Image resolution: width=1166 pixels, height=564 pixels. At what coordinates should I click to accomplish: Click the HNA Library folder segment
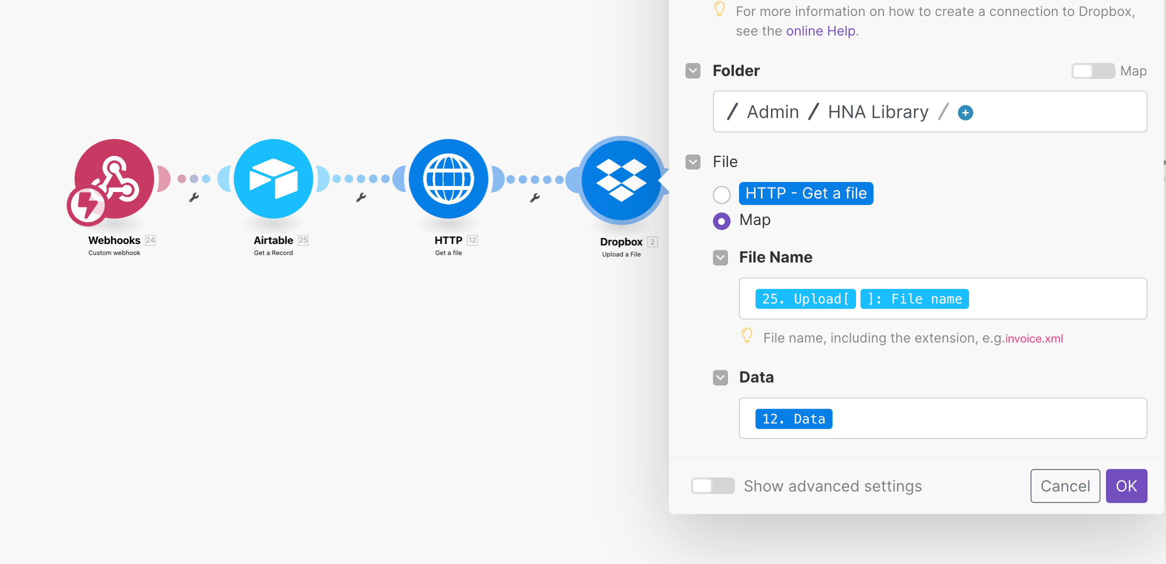pos(878,112)
